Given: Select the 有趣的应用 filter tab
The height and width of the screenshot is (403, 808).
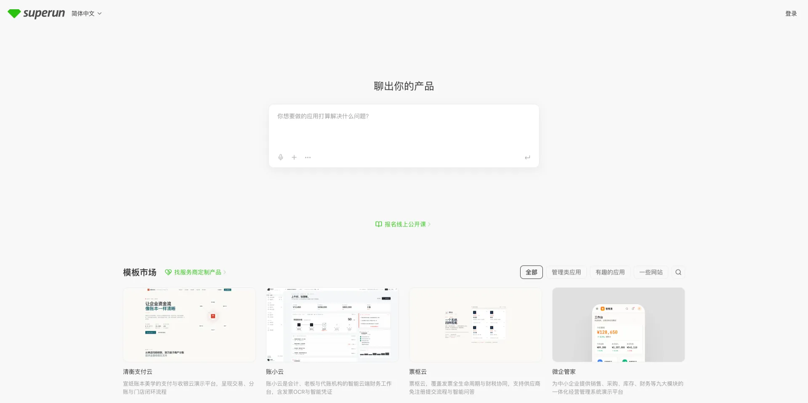Looking at the screenshot, I should point(610,272).
